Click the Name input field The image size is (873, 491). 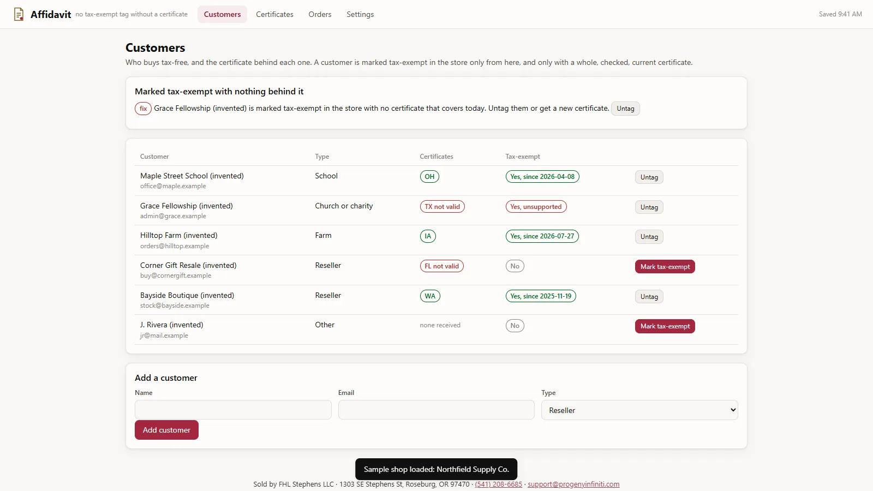coord(233,410)
